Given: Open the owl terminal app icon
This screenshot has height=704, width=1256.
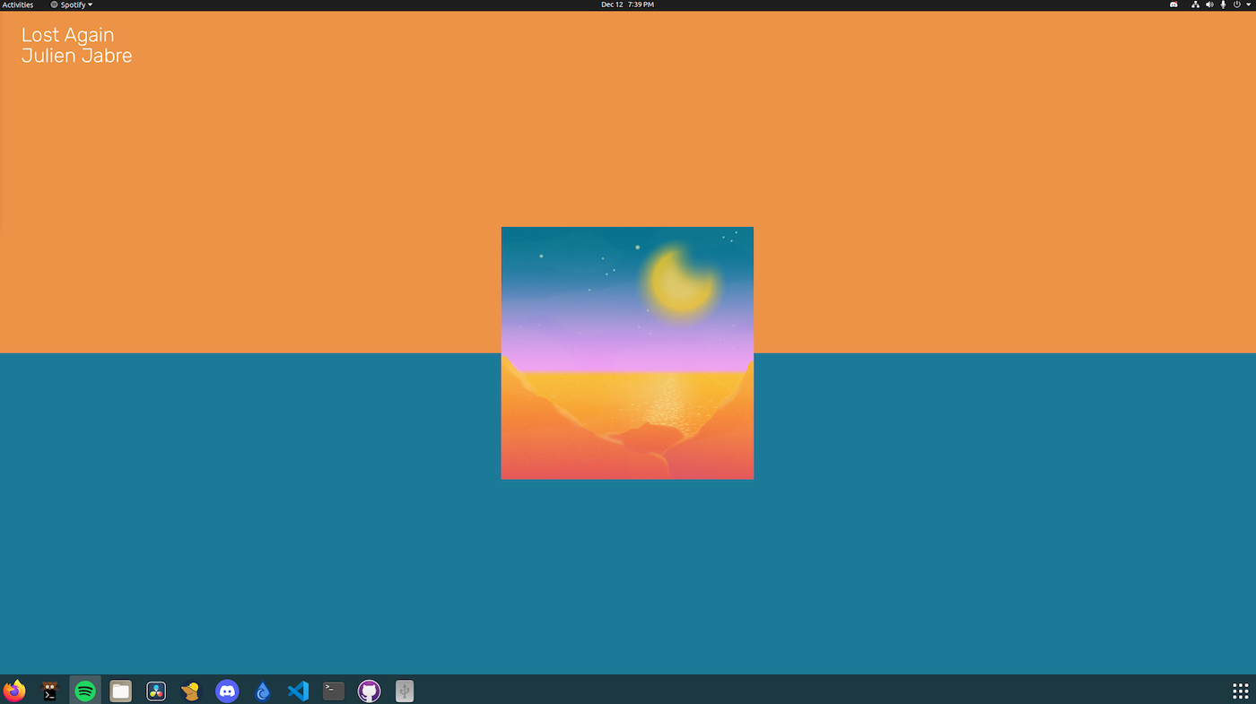Looking at the screenshot, I should click(50, 691).
